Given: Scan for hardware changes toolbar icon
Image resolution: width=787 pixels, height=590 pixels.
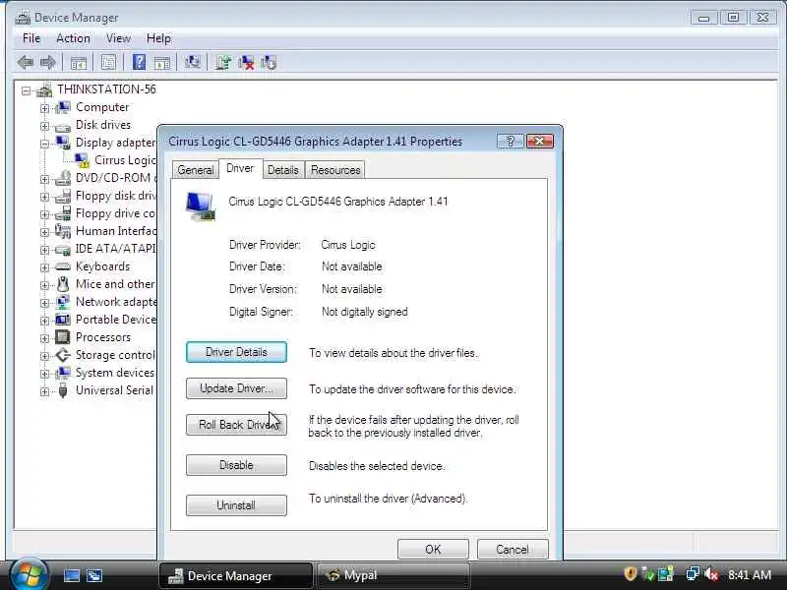Looking at the screenshot, I should [x=192, y=62].
